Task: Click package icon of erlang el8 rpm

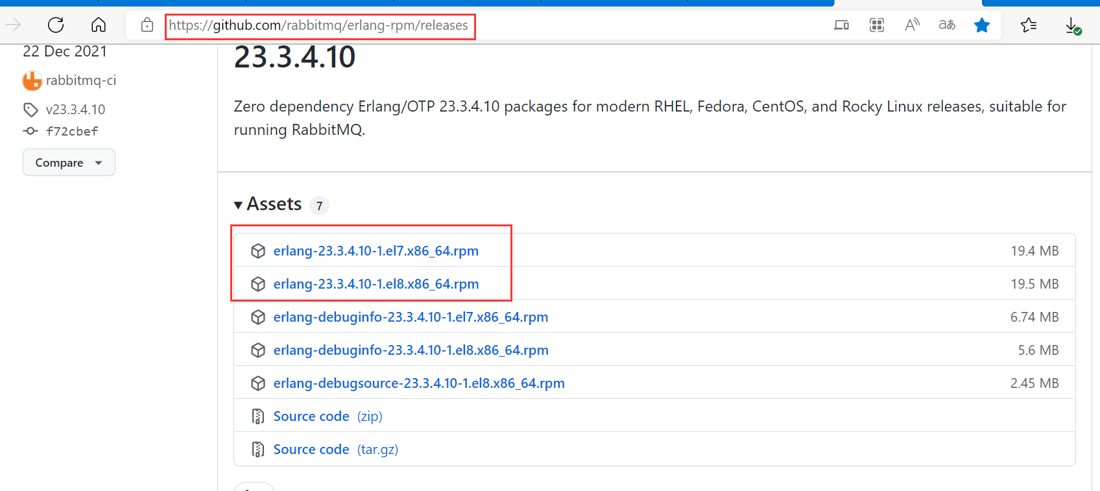Action: coord(258,284)
